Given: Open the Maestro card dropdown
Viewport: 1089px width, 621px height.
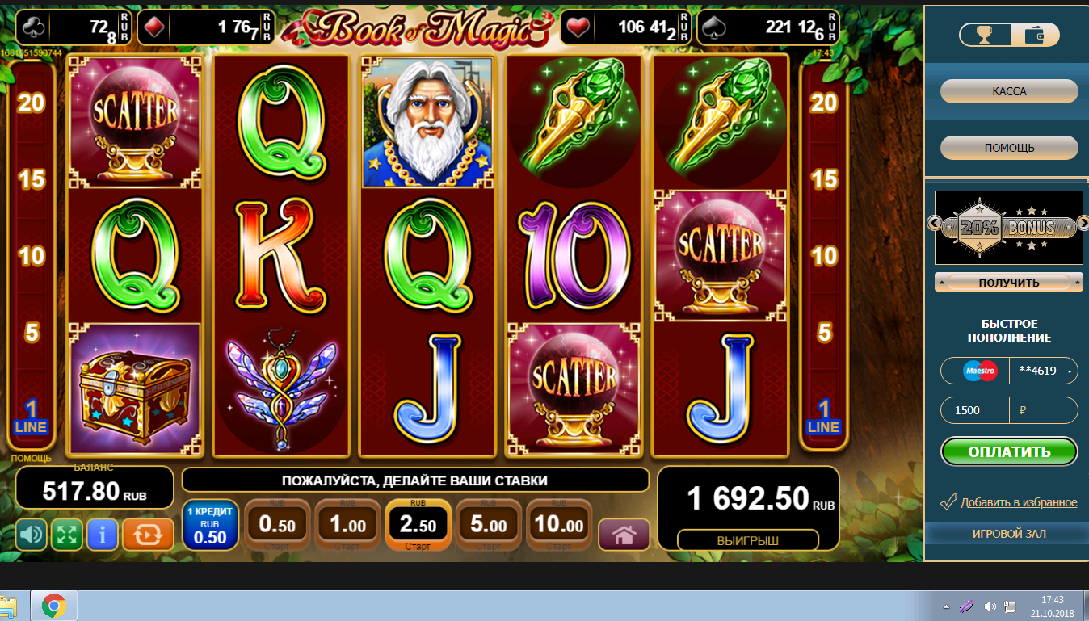Looking at the screenshot, I should pos(1070,371).
